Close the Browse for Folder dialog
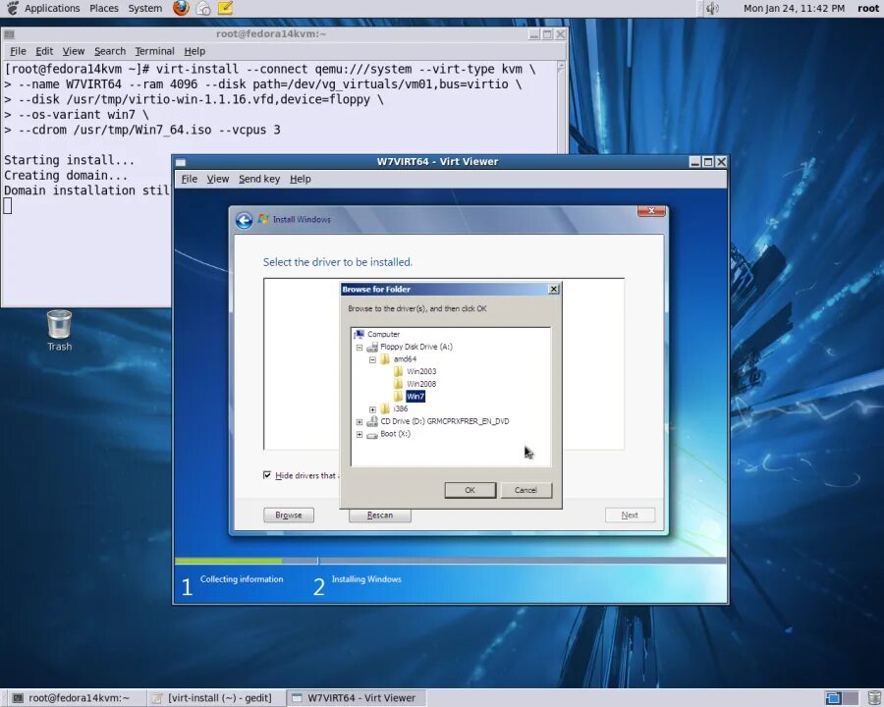Viewport: 884px width, 707px height. pyautogui.click(x=554, y=290)
